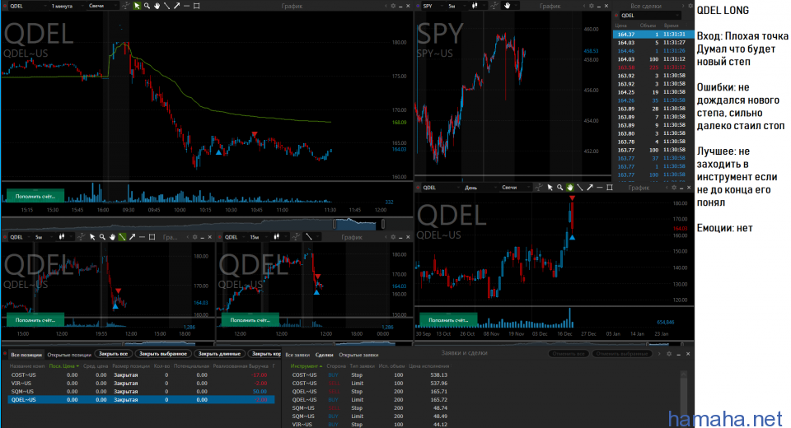
Task: Click 'Пополнить счёт...' in the QDEL 1-minute chart
Action: click(x=35, y=196)
